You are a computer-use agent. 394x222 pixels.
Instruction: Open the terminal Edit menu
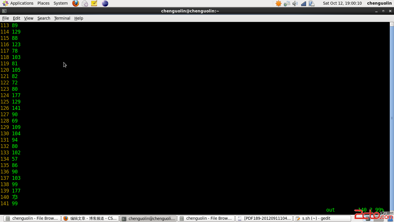tap(16, 18)
